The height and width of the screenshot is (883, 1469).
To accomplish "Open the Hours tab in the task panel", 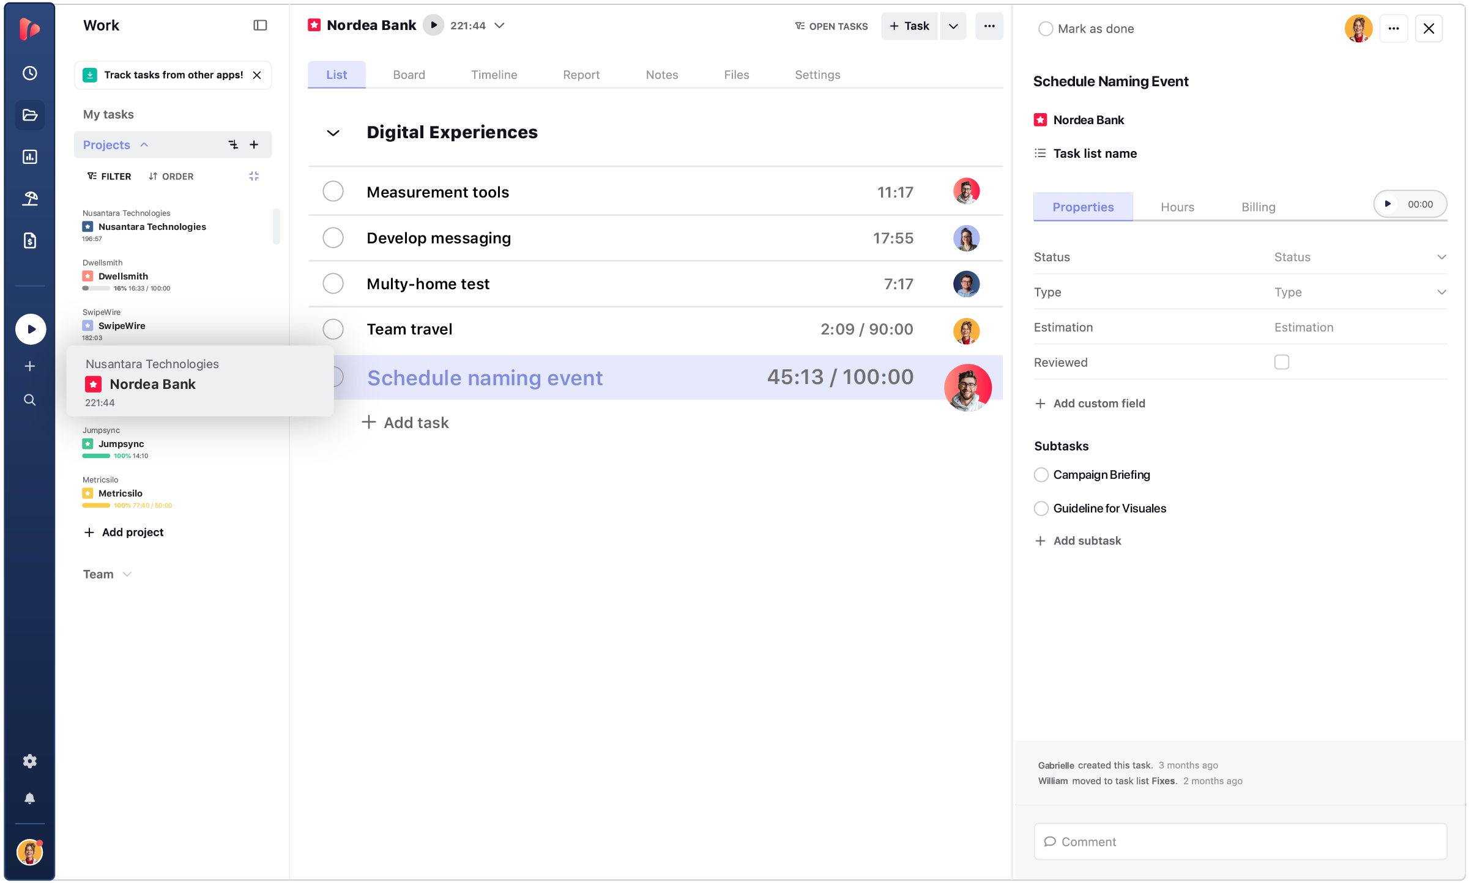I will coord(1177,207).
